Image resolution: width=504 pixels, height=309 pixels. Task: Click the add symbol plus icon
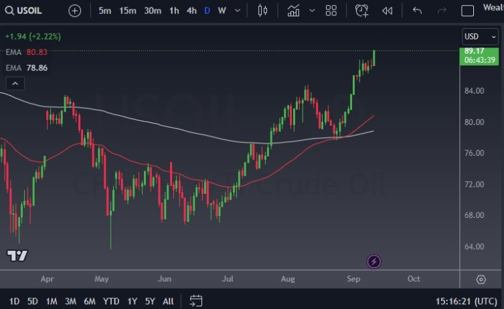click(x=74, y=11)
